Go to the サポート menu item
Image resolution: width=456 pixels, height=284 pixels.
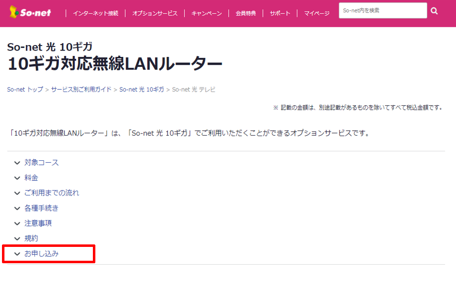(280, 13)
